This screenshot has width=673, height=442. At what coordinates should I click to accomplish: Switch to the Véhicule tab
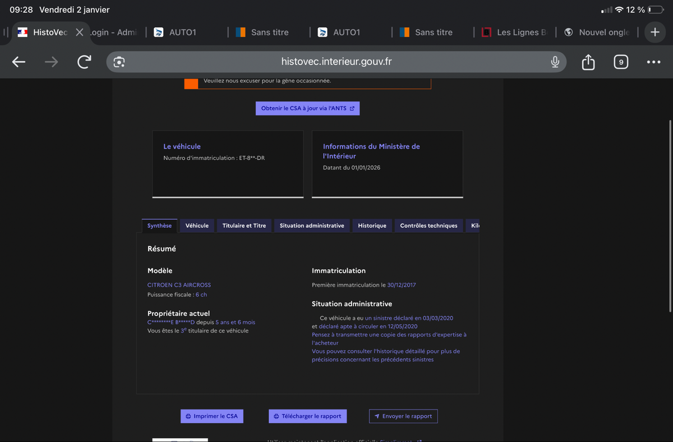[197, 225]
